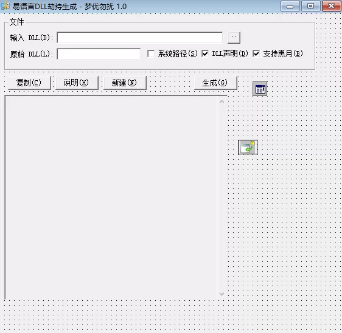Image resolution: width=342 pixels, height=333 pixels.
Task: Open the 说明(H) help button
Action: click(x=77, y=83)
